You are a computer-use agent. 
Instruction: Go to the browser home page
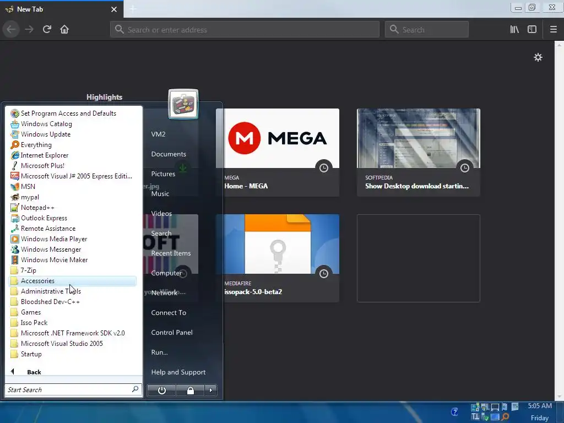(x=64, y=29)
